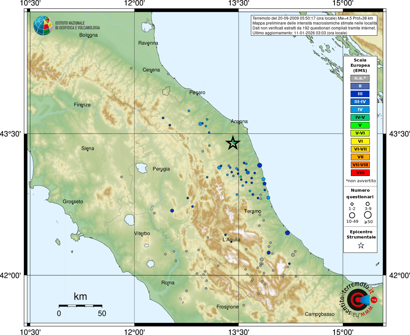
Task: Click the km scale bar
Action: [x=80, y=306]
